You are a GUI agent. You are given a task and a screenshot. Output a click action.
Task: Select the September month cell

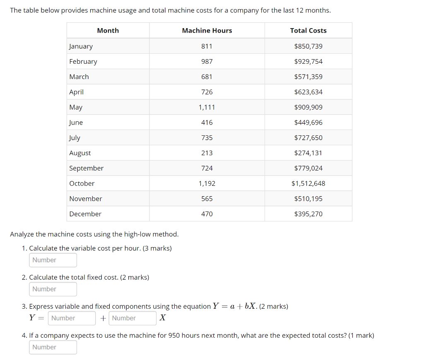pyautogui.click(x=108, y=168)
